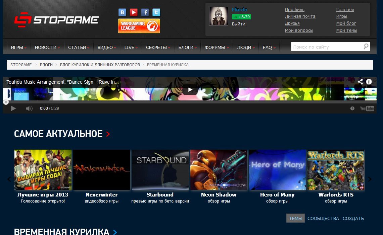The height and width of the screenshot is (235, 383).
Task: Click the Facebook icon in header
Action: pos(145,12)
